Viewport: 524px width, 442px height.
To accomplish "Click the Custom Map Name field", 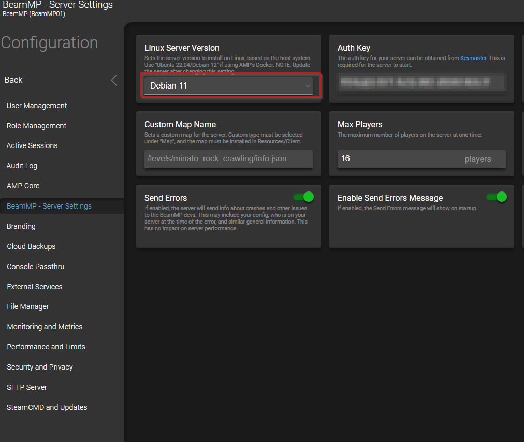I will coord(228,159).
